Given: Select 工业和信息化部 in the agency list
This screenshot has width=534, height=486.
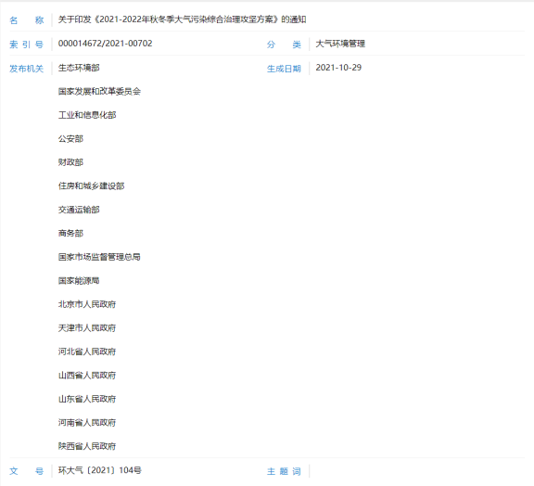Looking at the screenshot, I should coord(87,115).
